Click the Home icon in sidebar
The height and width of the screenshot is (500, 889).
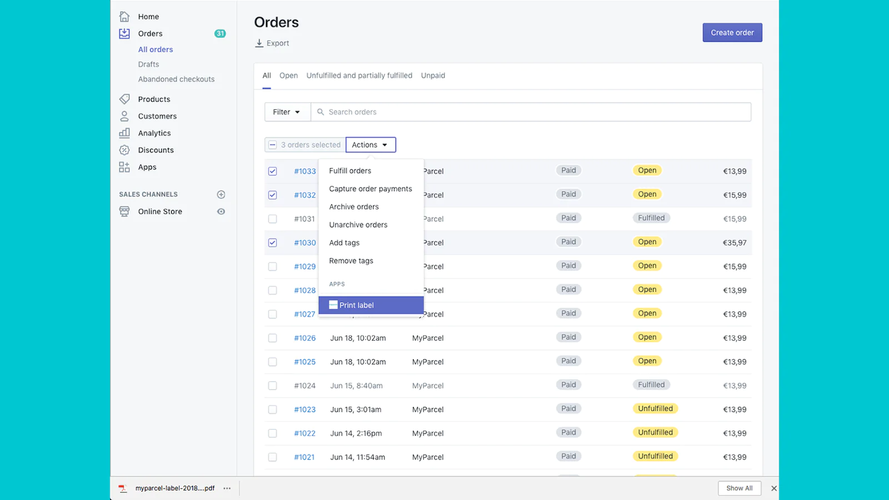[x=124, y=17]
